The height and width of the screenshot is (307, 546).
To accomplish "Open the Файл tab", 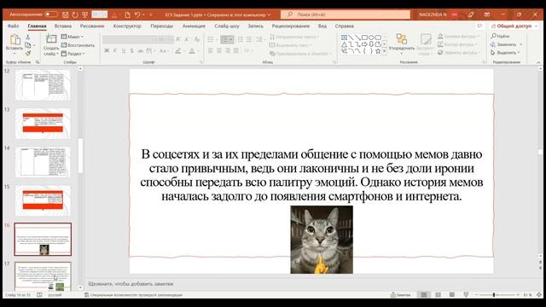I will 14,26.
